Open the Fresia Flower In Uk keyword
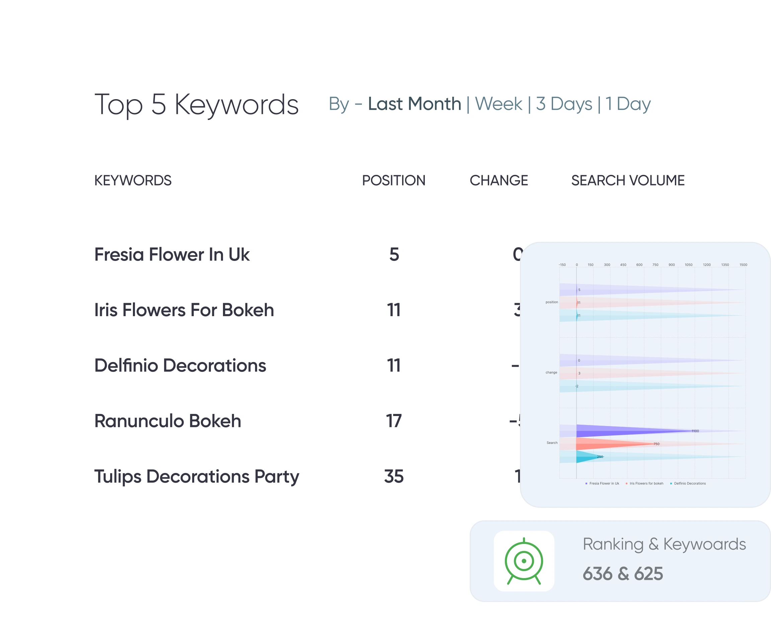Screen dimensions: 771x625 pyautogui.click(x=172, y=255)
